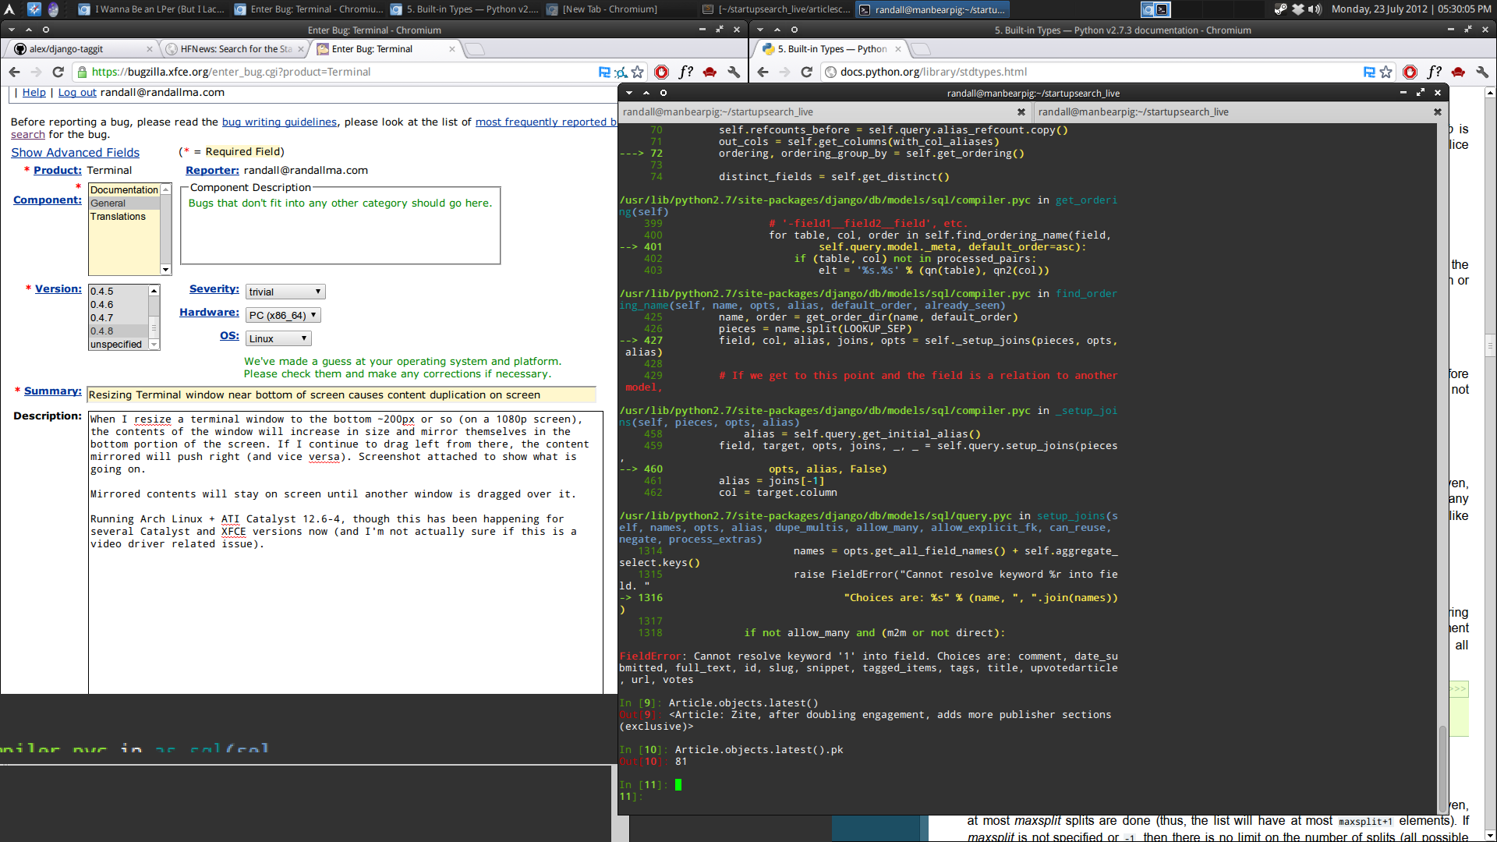
Task: Select Documentation in Component list
Action: coord(125,190)
